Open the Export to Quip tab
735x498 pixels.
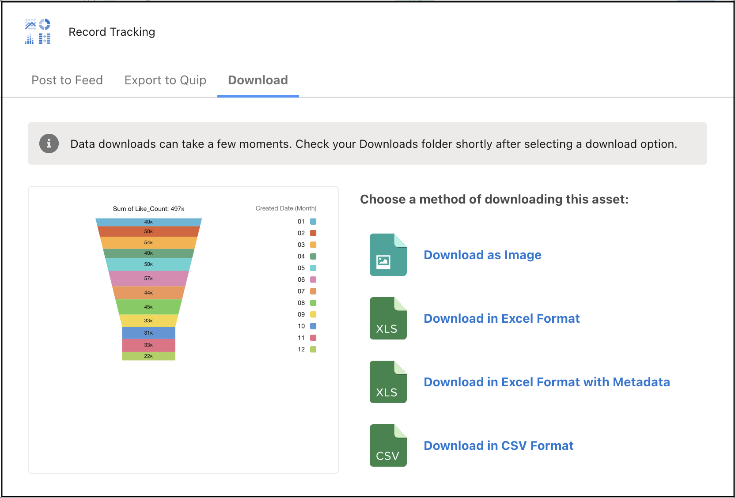click(165, 80)
